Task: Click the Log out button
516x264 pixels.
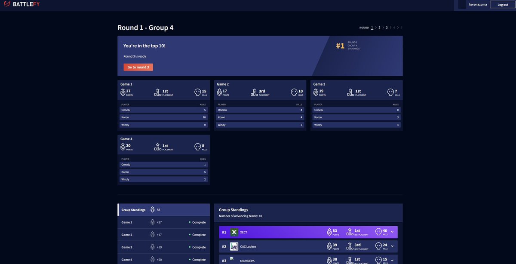Action: pyautogui.click(x=503, y=4)
